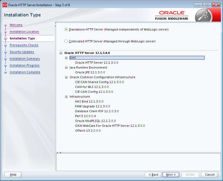Click the filled circle beside Installation Type
Screen dimensions: 223x181
click(x=6, y=38)
